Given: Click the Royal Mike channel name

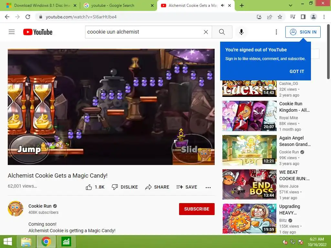Looking at the screenshot, I should click(x=289, y=118).
